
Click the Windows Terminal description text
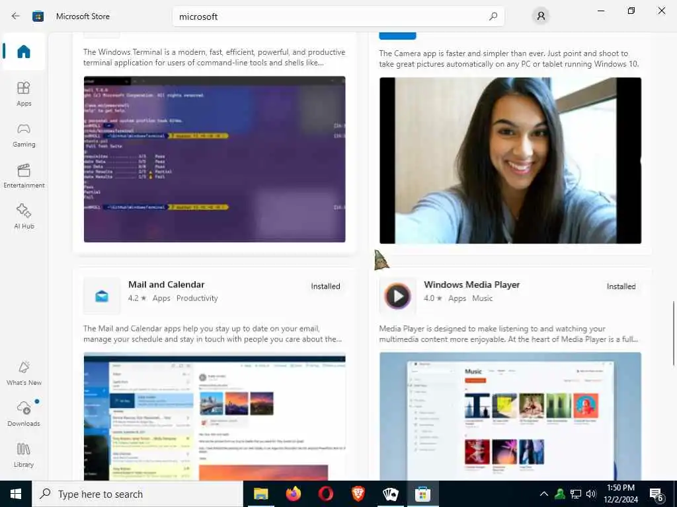214,57
